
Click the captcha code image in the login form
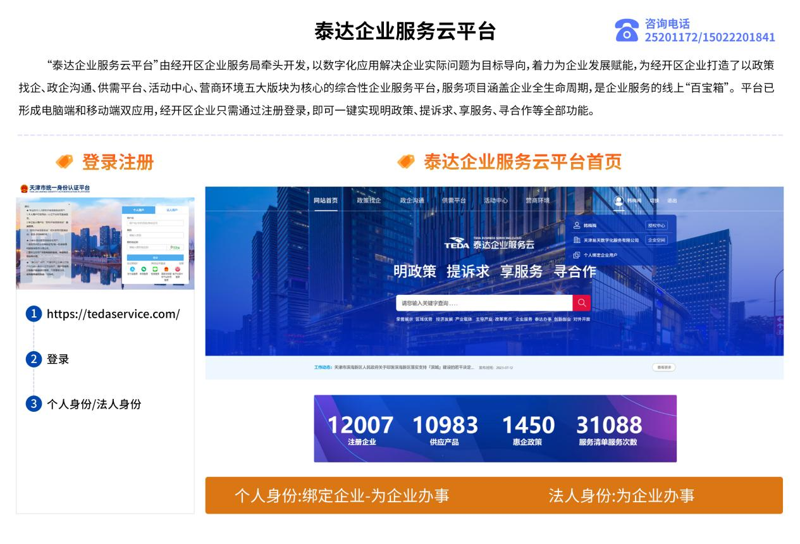(175, 247)
